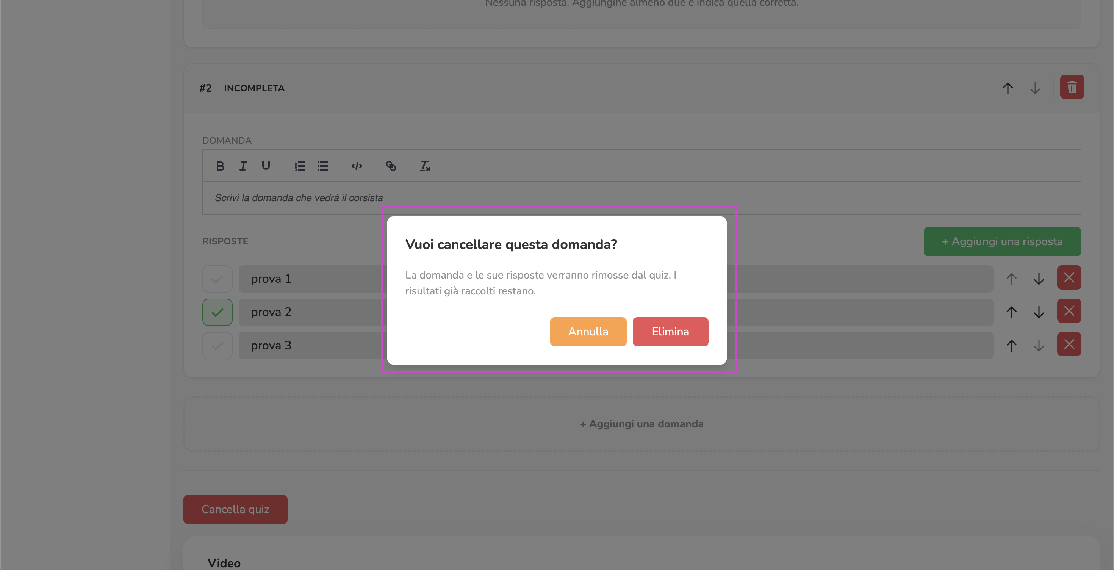Add a new question with Aggiungi una domanda
1114x570 pixels.
coord(642,424)
